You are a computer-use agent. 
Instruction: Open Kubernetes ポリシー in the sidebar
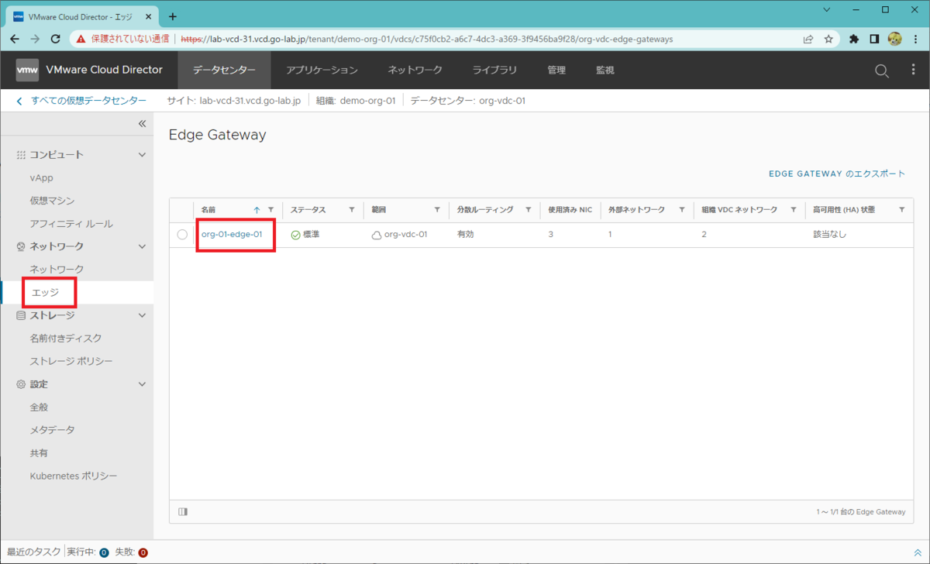[x=74, y=476]
